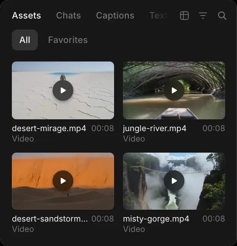
Task: Open the filter and sort options icon
Action: (203, 16)
